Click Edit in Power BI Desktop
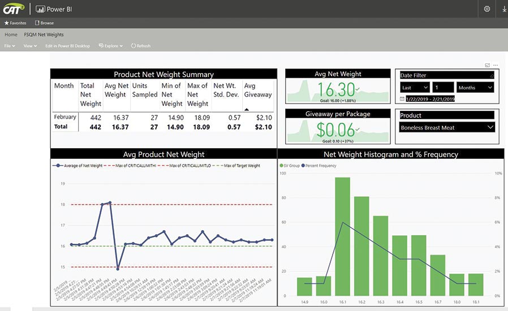The width and height of the screenshot is (508, 311). click(68, 46)
